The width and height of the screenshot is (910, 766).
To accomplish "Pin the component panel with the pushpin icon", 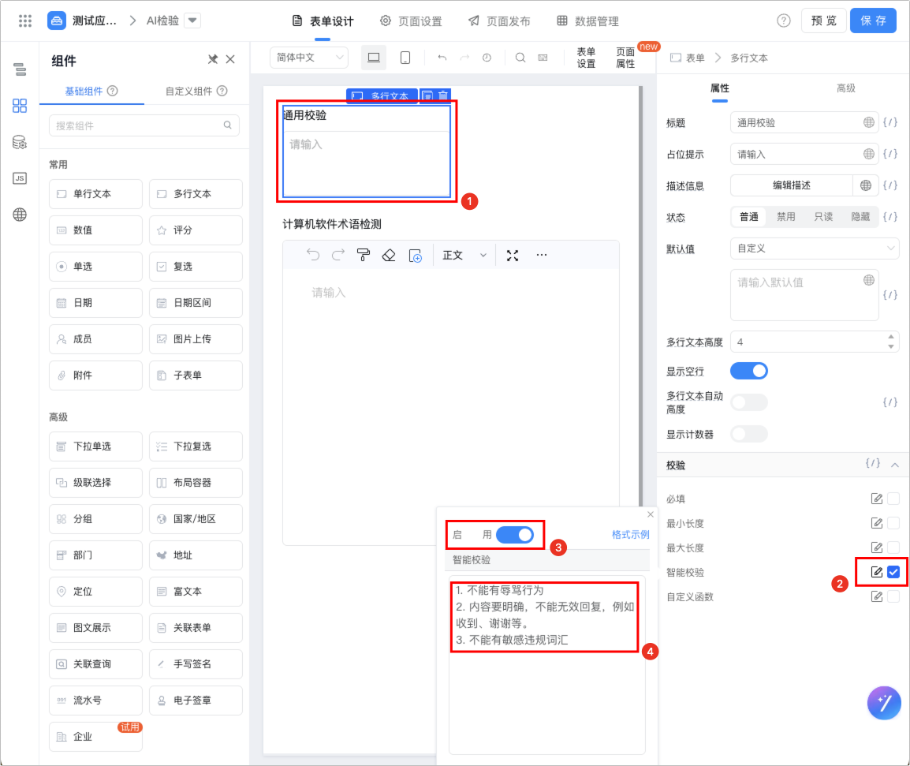I will point(212,60).
